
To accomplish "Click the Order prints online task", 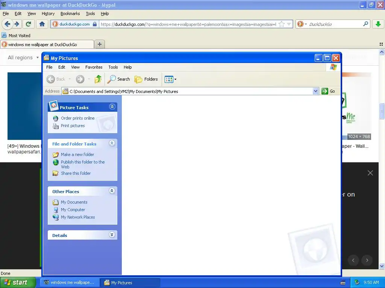I will pos(77,118).
